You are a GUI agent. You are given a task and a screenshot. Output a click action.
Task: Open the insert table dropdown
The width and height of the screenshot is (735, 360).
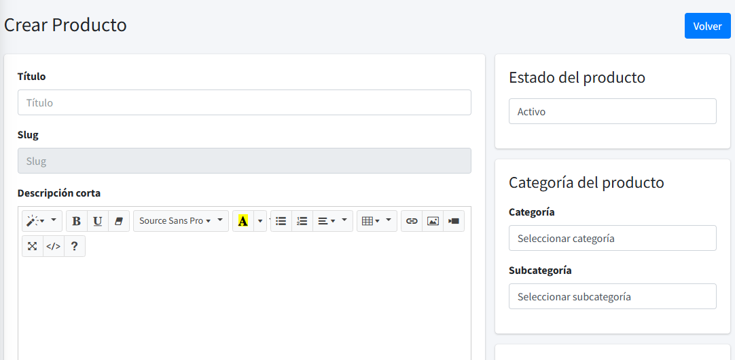(x=377, y=220)
